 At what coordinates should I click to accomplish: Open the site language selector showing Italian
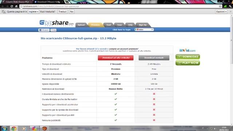click(144, 29)
